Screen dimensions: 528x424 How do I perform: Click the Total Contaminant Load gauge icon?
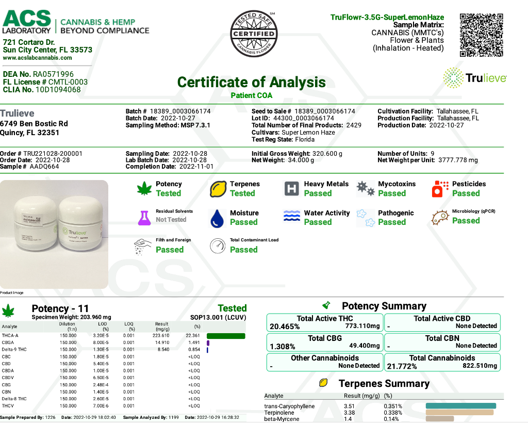pyautogui.click(x=218, y=246)
